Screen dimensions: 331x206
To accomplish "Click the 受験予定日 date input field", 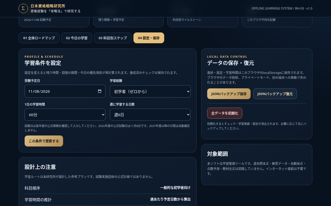I will 65,91.
